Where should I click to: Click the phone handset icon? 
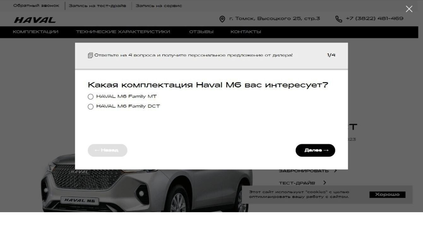click(339, 19)
